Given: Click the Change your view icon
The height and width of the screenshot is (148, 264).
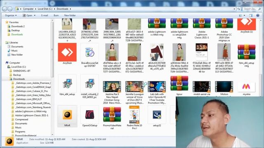Looking at the screenshot, I should 240,16.
